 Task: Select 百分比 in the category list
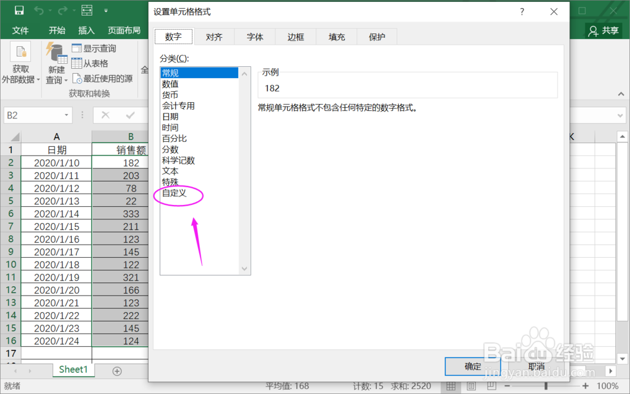(x=199, y=138)
